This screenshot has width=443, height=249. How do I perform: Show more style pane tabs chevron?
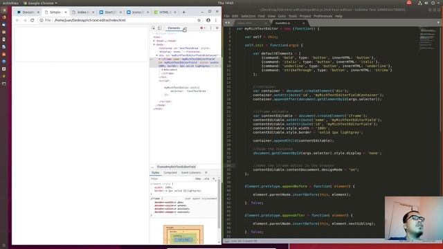(x=206, y=172)
